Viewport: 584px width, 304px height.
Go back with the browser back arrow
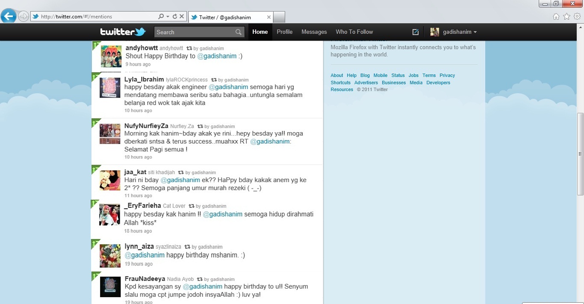(x=9, y=16)
